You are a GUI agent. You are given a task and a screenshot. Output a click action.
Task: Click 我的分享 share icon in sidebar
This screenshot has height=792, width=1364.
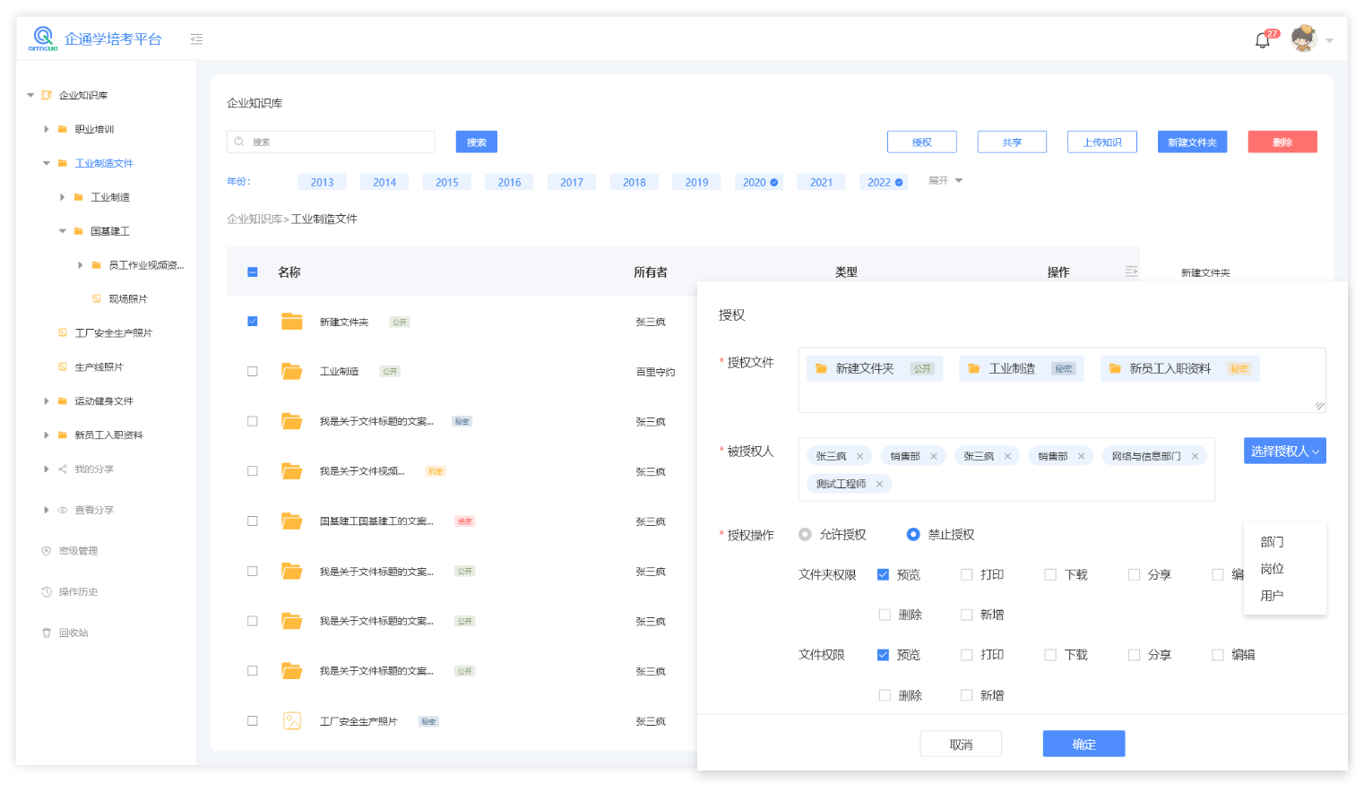tap(63, 469)
